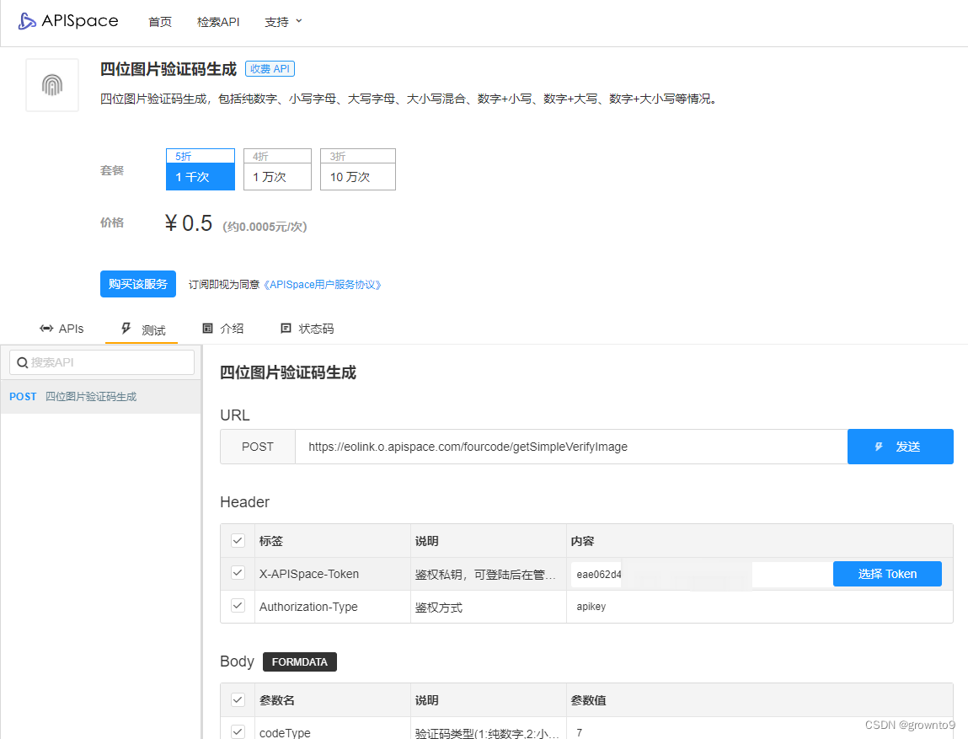The image size is (968, 739).
Task: Select POST 四位图片验证码生成 in API list
Action: 100,396
